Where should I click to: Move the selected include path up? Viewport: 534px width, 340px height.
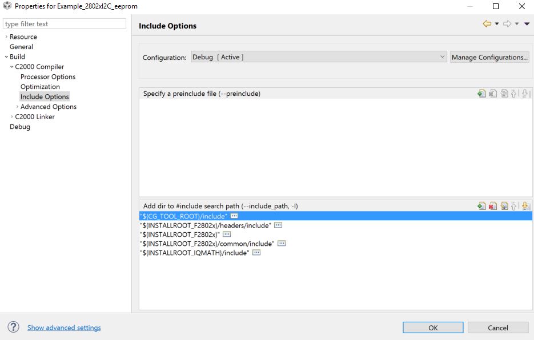point(514,206)
